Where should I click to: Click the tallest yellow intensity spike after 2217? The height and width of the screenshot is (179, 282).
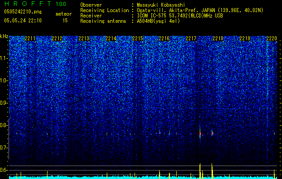coord(200,171)
